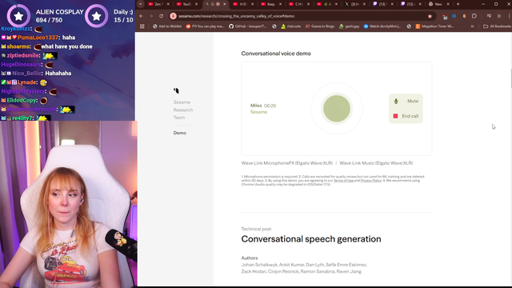512x288 pixels.
Task: Click Wave Link Music device text
Action: (376, 163)
